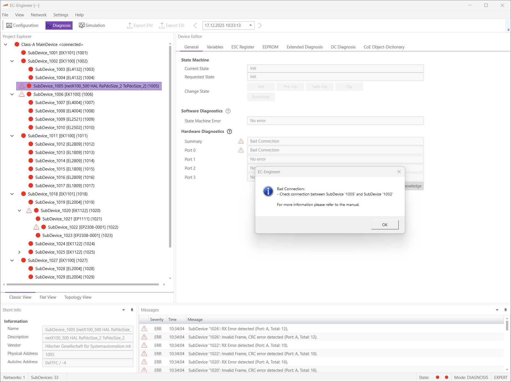511x382 pixels.
Task: Close the EC-Engineer Bad Connection dialog
Action: 399,172
